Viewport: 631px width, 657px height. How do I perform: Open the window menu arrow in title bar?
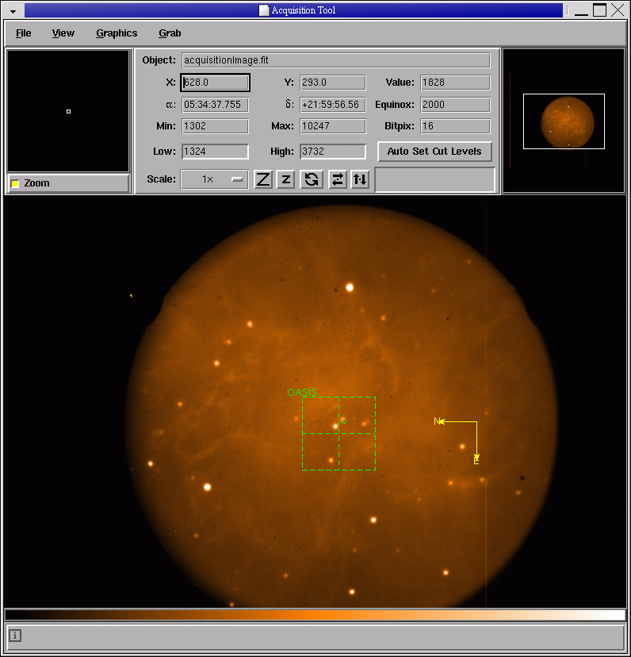13,11
